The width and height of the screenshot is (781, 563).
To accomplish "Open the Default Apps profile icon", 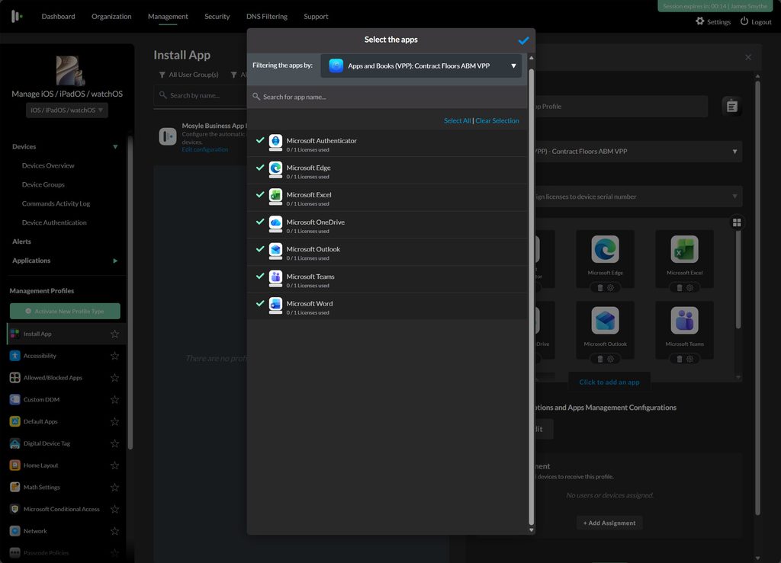I will pos(15,421).
